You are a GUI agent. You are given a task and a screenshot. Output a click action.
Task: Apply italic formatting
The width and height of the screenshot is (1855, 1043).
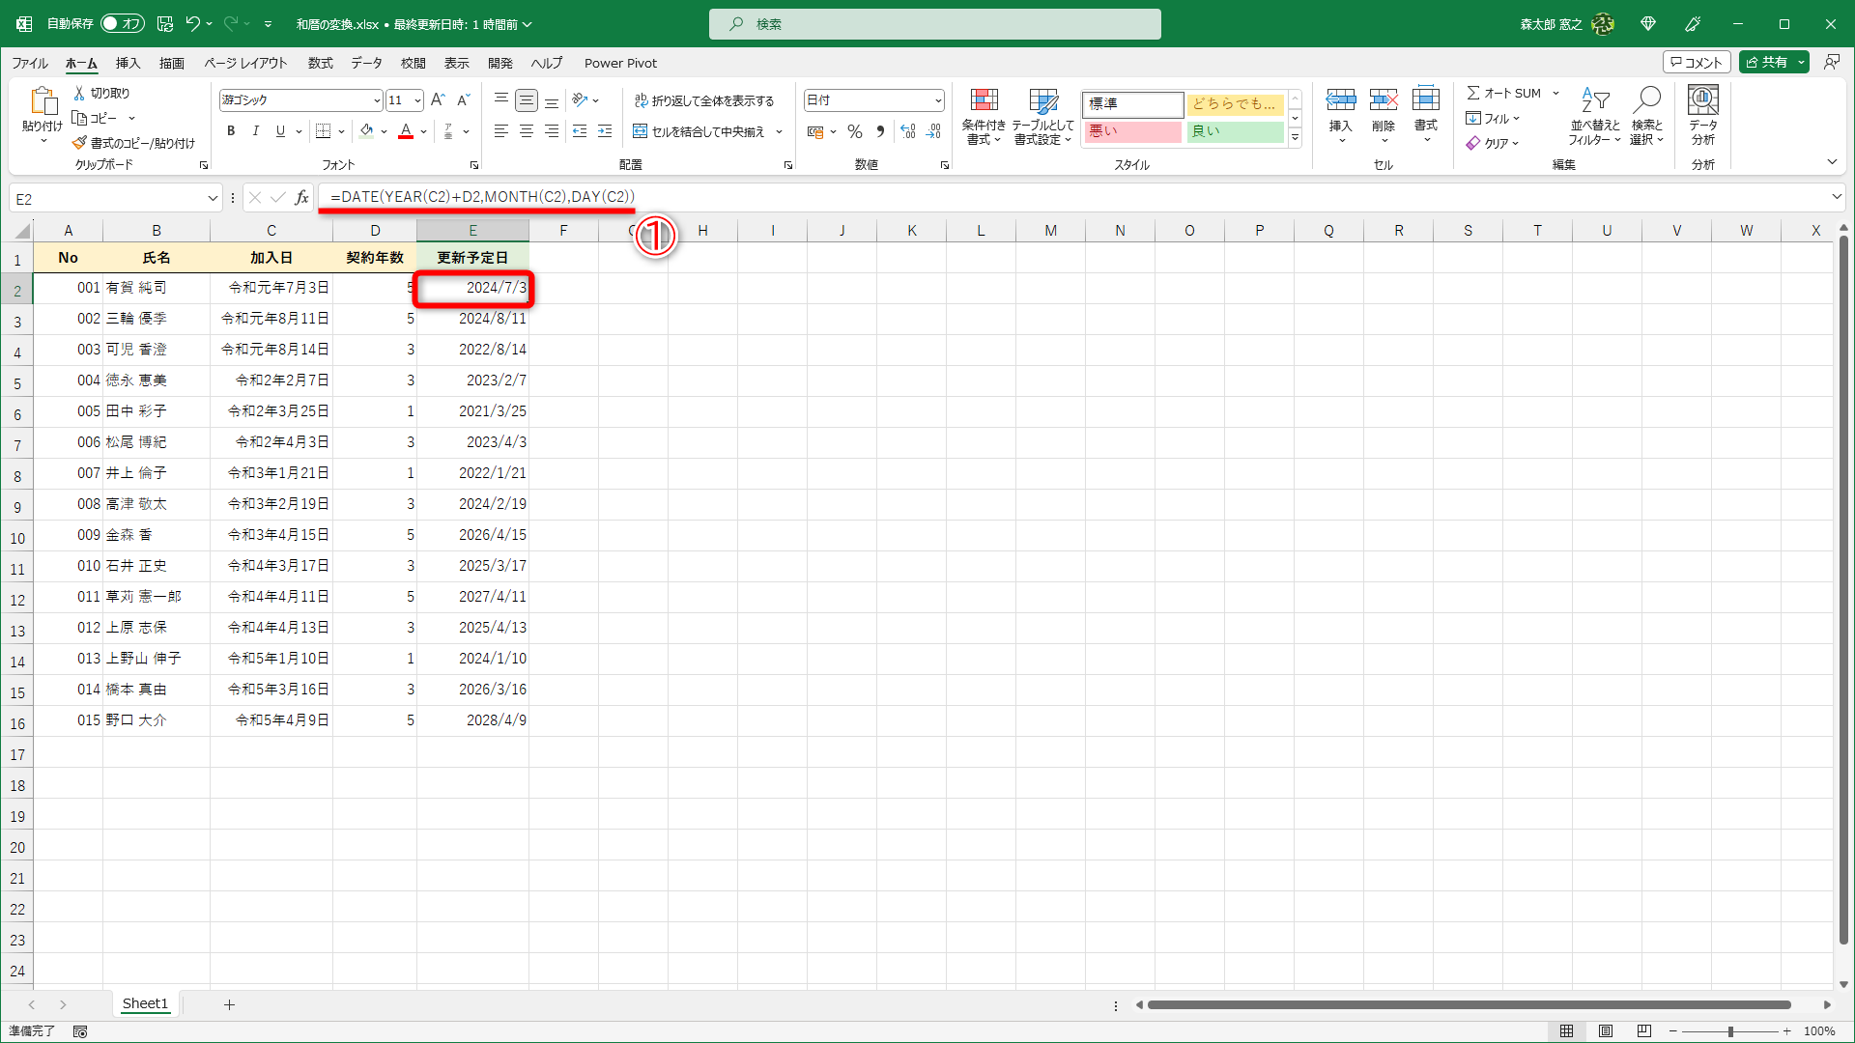[x=255, y=131]
